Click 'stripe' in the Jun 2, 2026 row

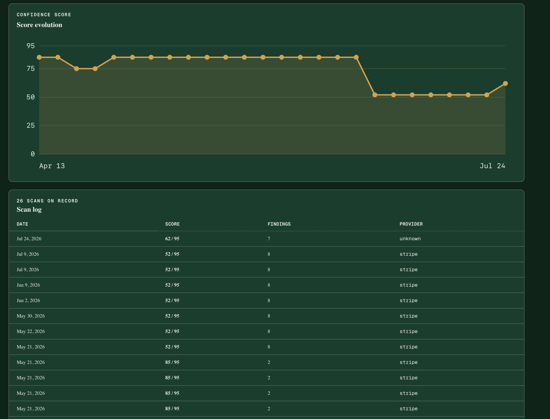(408, 301)
